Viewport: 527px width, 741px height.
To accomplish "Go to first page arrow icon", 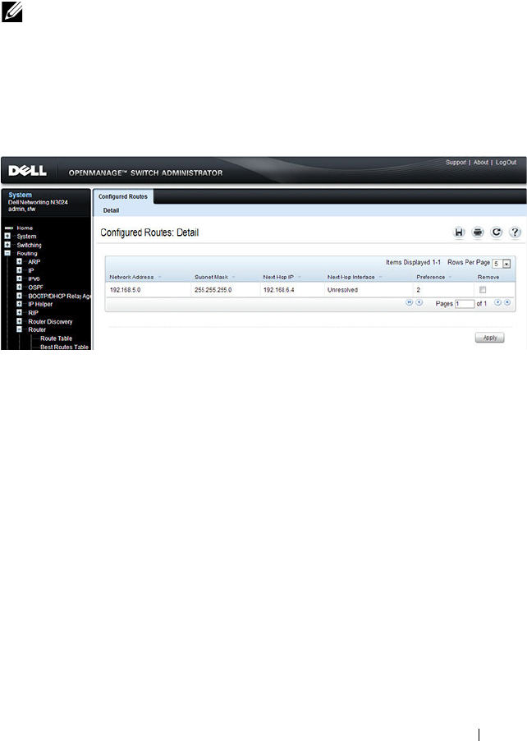I will (410, 302).
